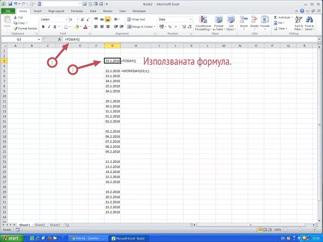The image size is (323, 242).
Task: Expand the Name Box dropdown arrow
Action: click(x=39, y=39)
